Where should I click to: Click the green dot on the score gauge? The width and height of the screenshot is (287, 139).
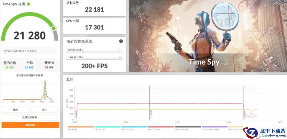53,28
